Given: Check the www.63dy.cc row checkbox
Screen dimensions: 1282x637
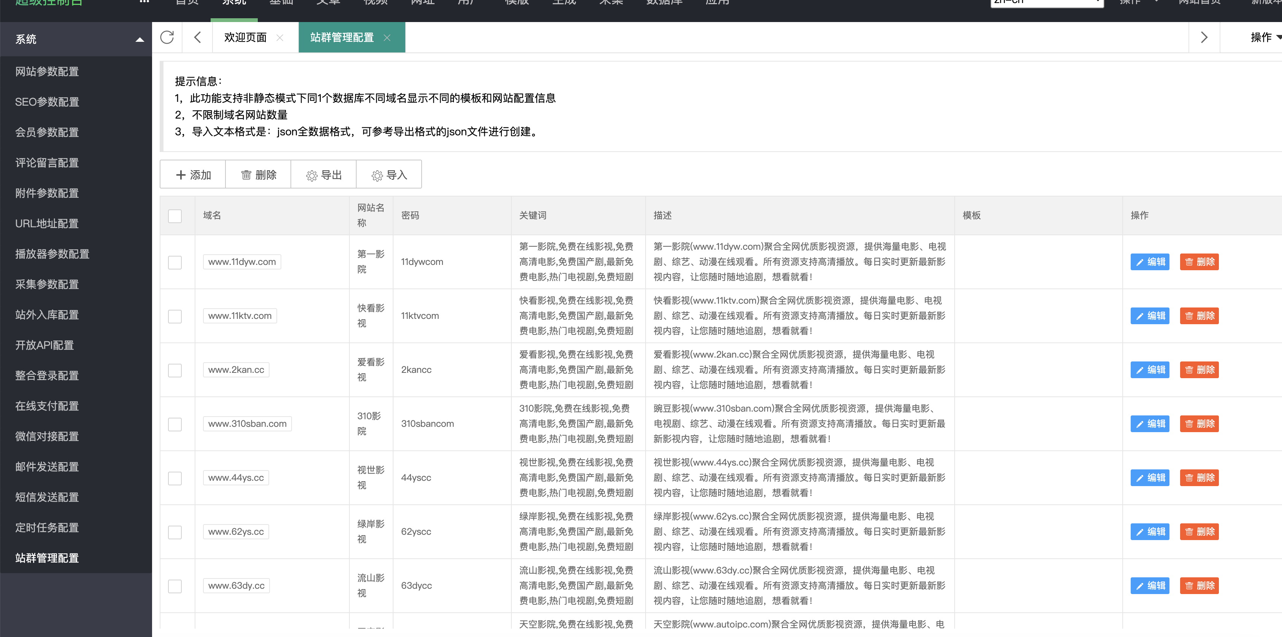Looking at the screenshot, I should (175, 586).
